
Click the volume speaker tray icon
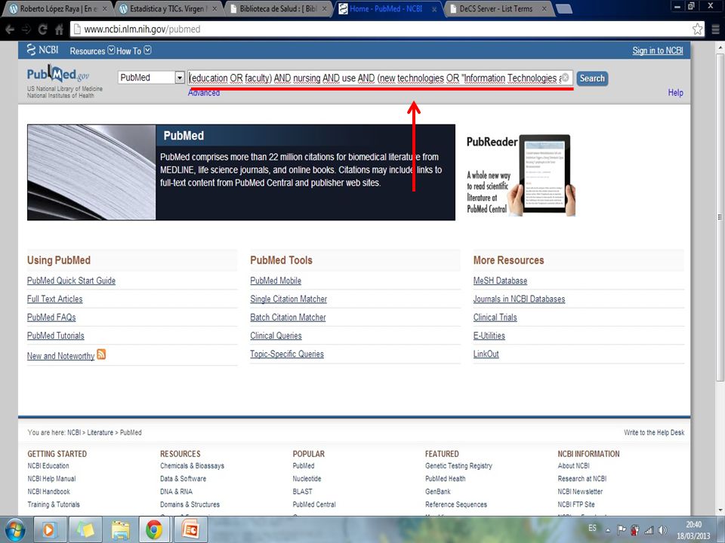tap(662, 530)
